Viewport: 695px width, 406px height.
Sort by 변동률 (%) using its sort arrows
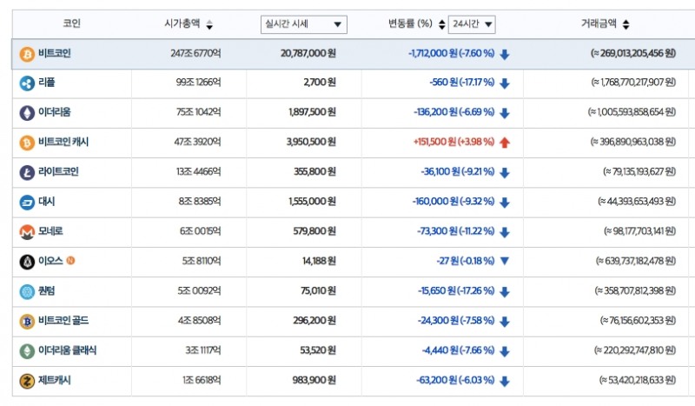pos(441,25)
